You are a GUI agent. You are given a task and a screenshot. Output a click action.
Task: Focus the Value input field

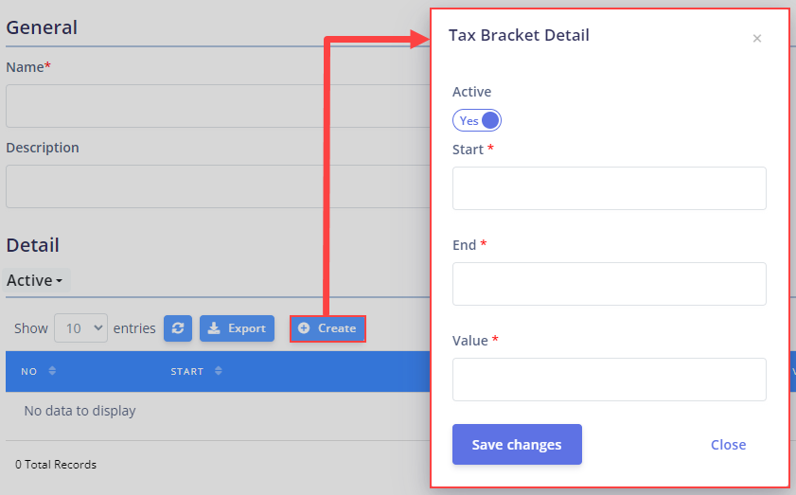coord(610,380)
